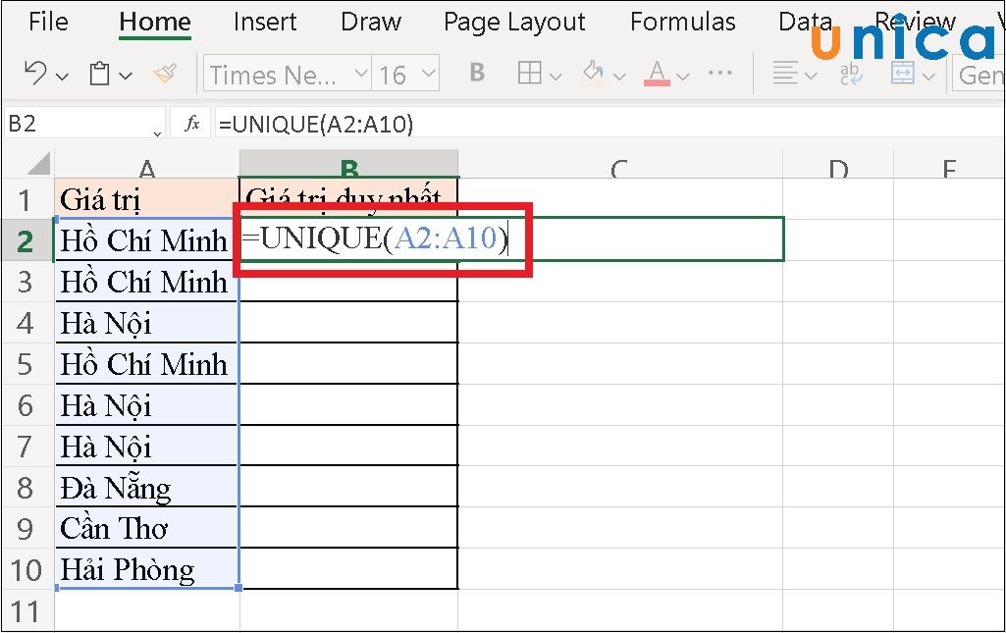Click cell A6 'Hà Nội'
The height and width of the screenshot is (633, 1006).
pyautogui.click(x=147, y=405)
